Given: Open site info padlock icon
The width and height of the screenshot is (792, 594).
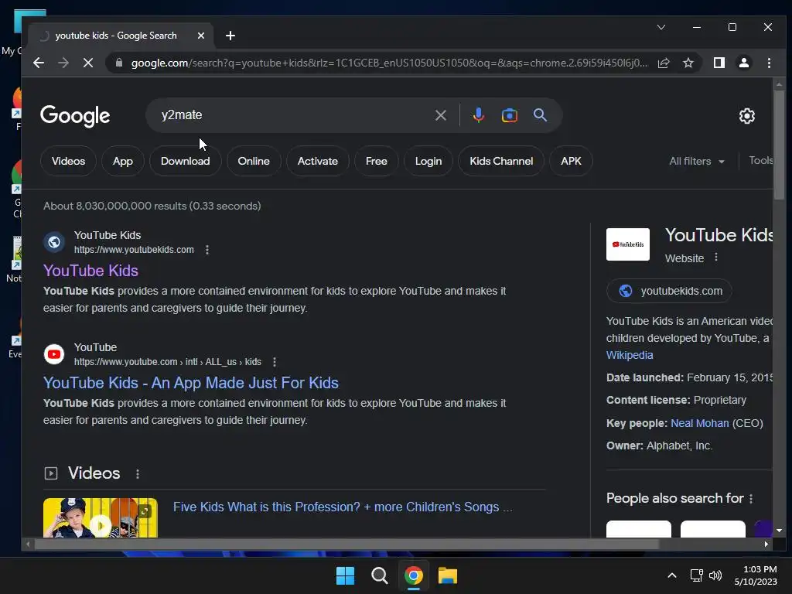Looking at the screenshot, I should (119, 63).
